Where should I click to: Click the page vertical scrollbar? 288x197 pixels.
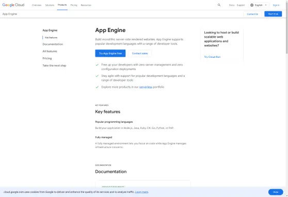pos(287,27)
